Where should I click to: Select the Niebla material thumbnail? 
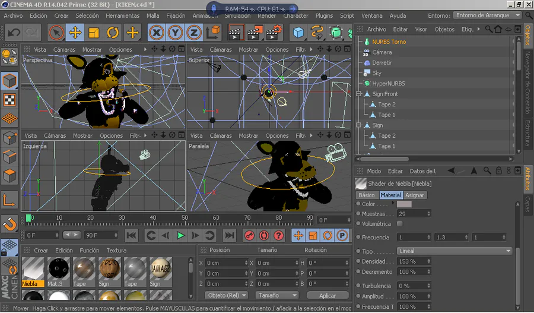coord(33,272)
